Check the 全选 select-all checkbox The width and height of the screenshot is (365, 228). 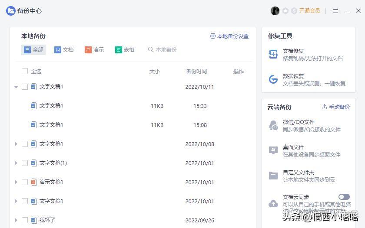[x=25, y=71]
